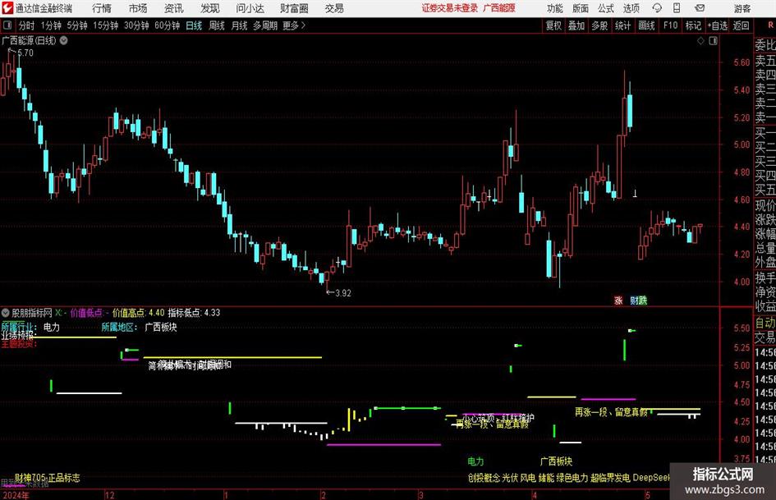Click the 电力 sector label at bottom
Image resolution: width=776 pixels, height=500 pixels.
(475, 461)
